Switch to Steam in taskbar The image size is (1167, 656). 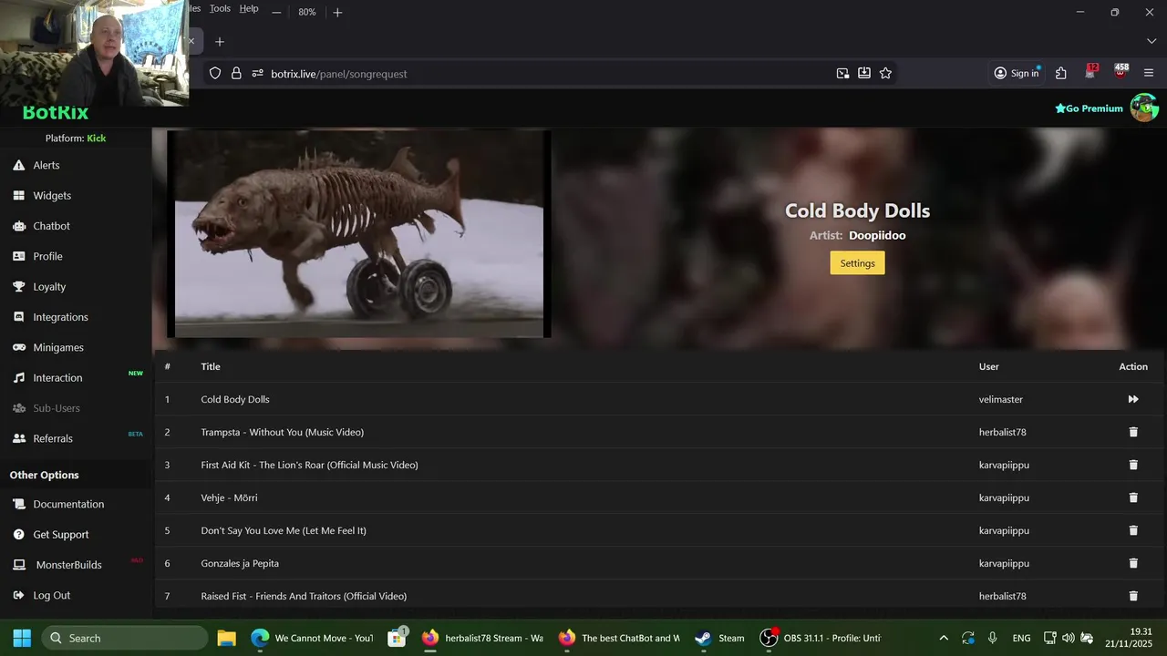(720, 638)
